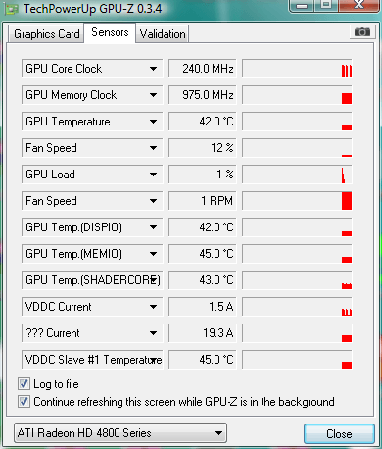Expand the GPU Memory Clock sensor dropdown

153,95
